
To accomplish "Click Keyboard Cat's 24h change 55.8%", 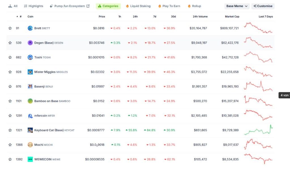I will (x=131, y=130).
